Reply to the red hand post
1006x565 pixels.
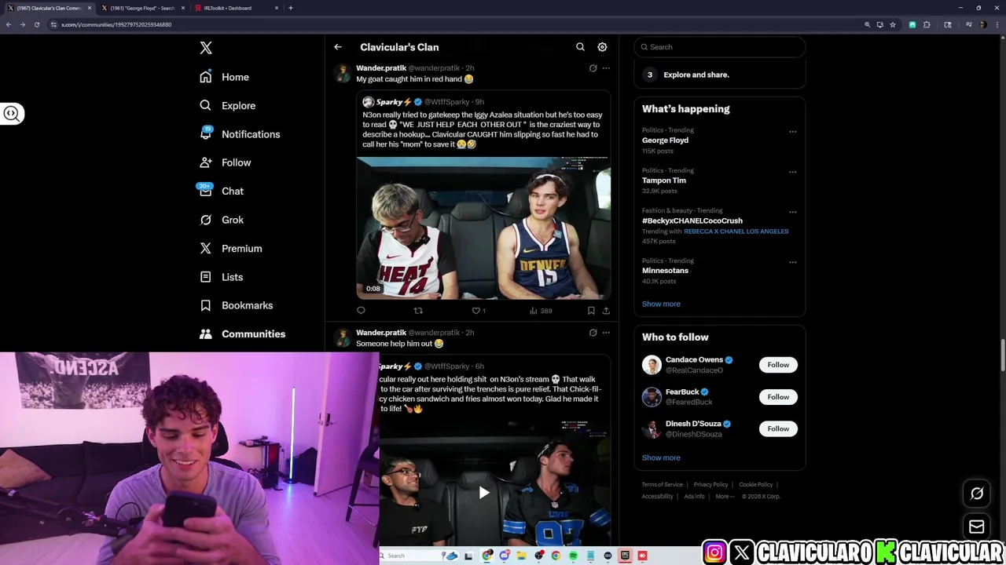tap(361, 311)
